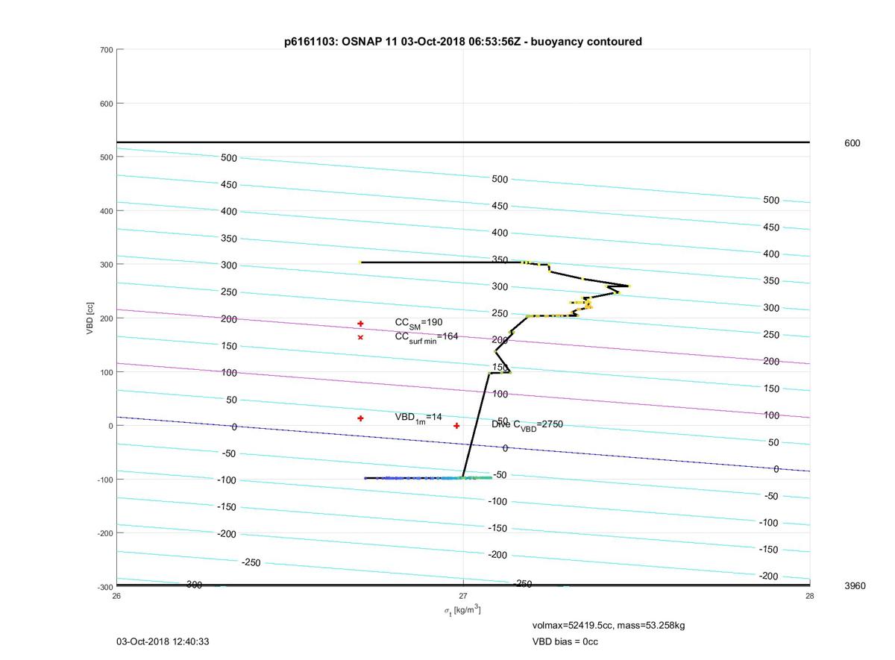Click the red plus marker beside CC SM=190

360,324
